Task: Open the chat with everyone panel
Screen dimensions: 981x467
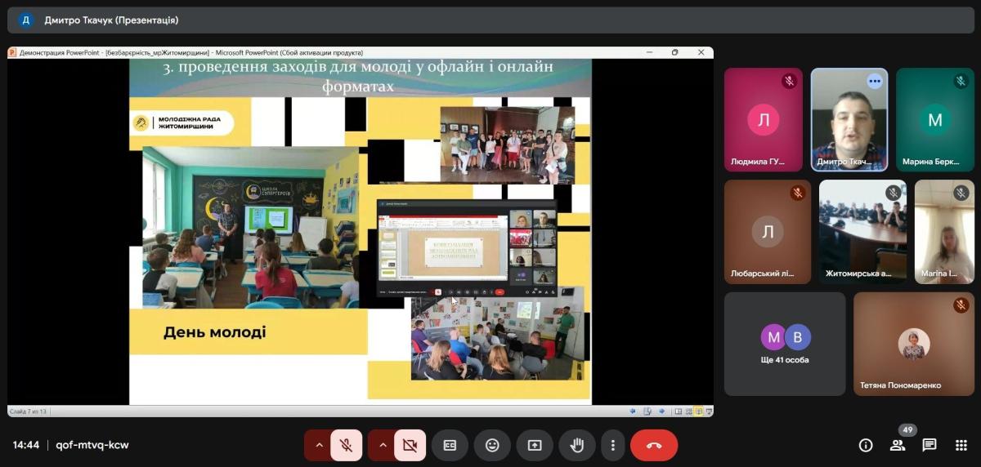Action: click(929, 445)
